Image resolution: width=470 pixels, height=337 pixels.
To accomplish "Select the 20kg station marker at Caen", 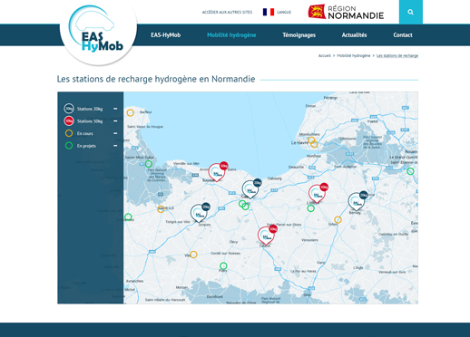I will point(251,188).
